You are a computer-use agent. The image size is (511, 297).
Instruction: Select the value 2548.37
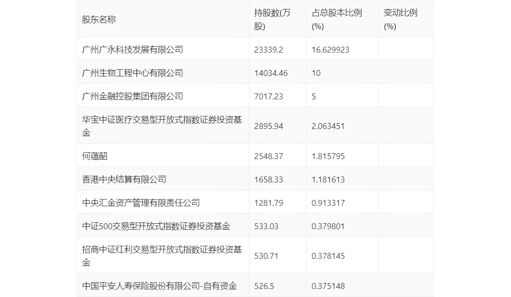[x=269, y=156]
